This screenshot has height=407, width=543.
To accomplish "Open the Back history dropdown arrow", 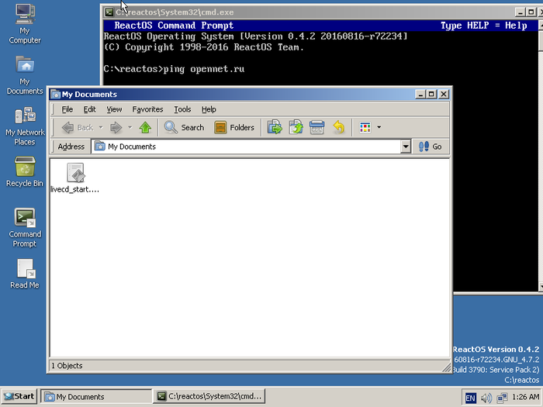I will 101,128.
